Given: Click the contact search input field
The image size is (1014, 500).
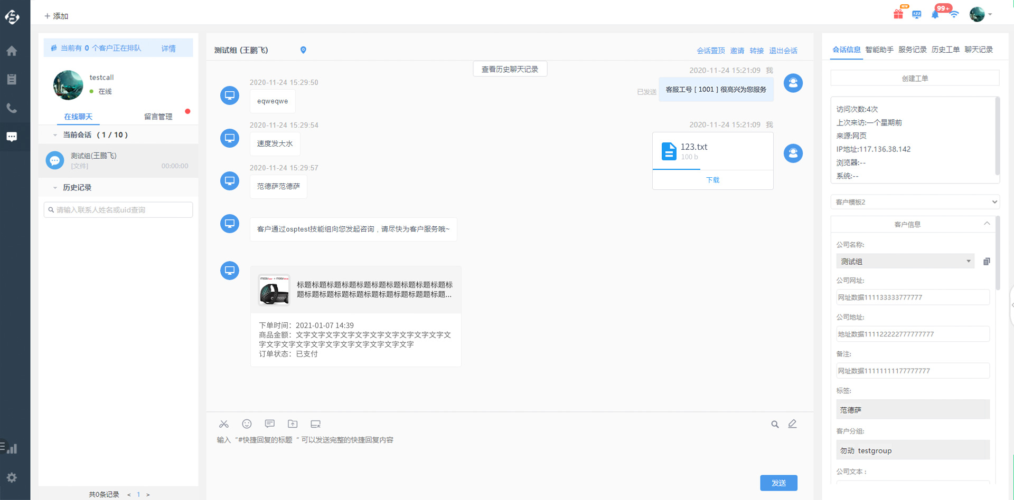Looking at the screenshot, I should tap(118, 210).
